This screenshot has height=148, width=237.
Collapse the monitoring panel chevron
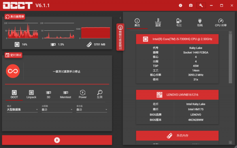click(x=120, y=18)
